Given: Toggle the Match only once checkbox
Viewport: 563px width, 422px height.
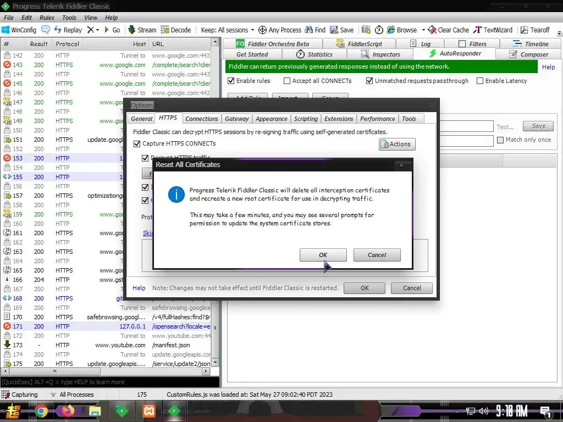Looking at the screenshot, I should click(500, 140).
